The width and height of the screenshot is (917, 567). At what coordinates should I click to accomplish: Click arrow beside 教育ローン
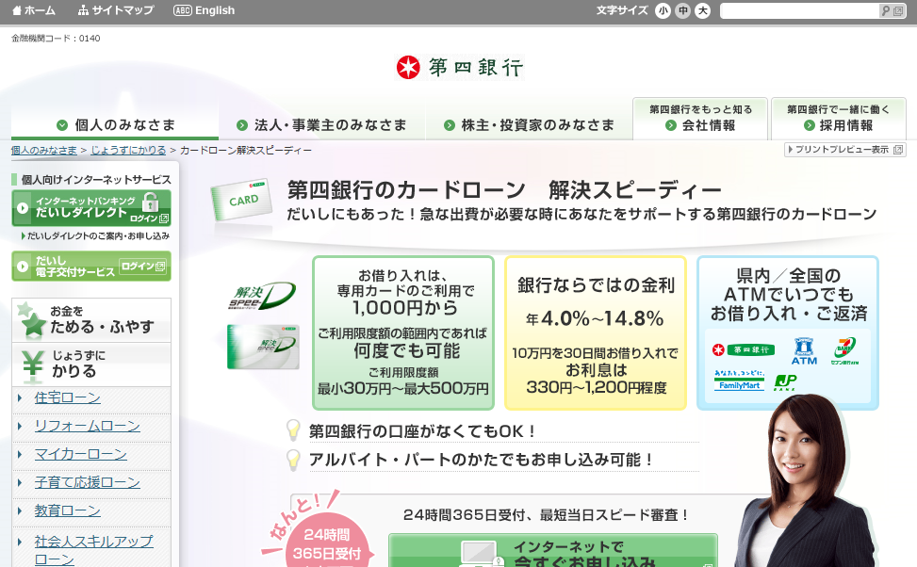20,510
